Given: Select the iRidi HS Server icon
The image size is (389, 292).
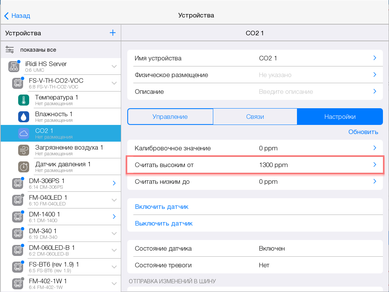Looking at the screenshot, I should pos(14,67).
